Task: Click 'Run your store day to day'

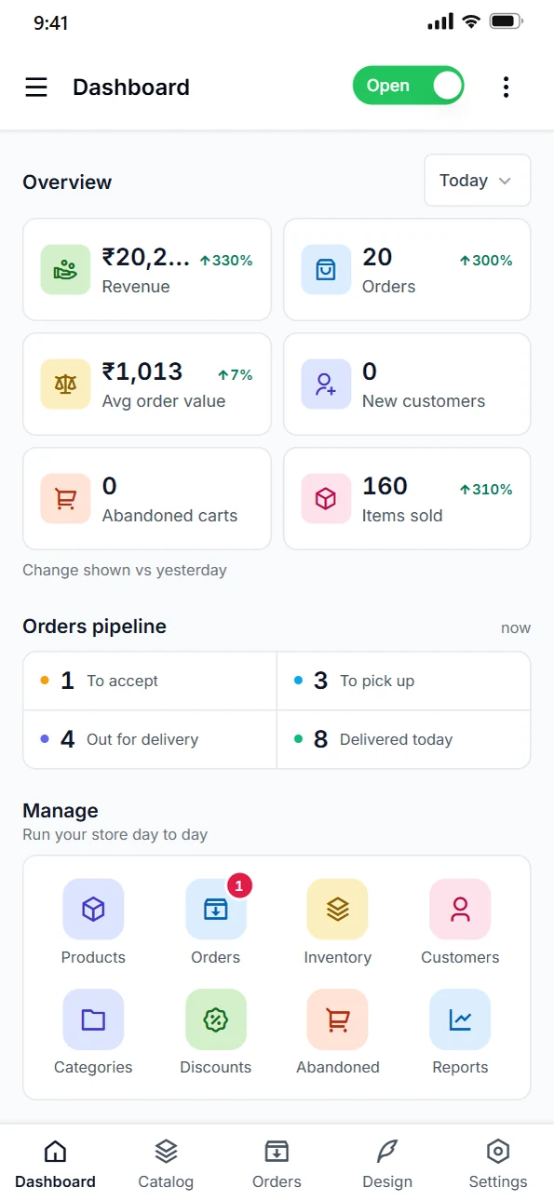Action: (115, 834)
